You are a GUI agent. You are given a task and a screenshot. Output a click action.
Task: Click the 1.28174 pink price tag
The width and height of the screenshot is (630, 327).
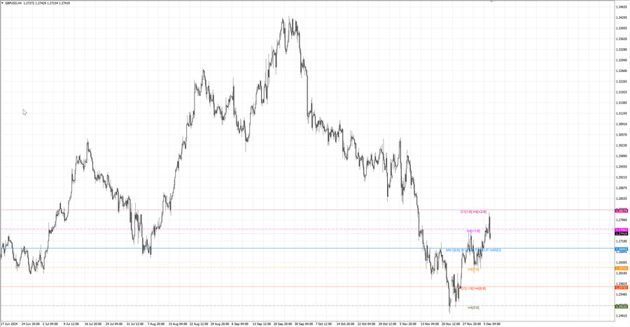pos(622,210)
